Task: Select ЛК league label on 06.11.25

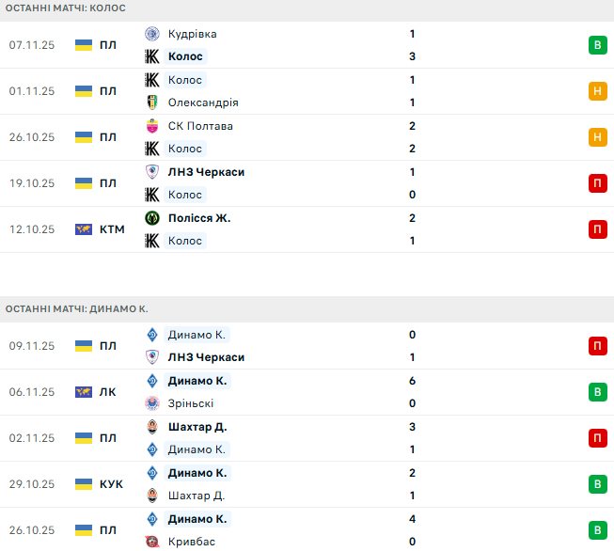Action: pos(108,392)
